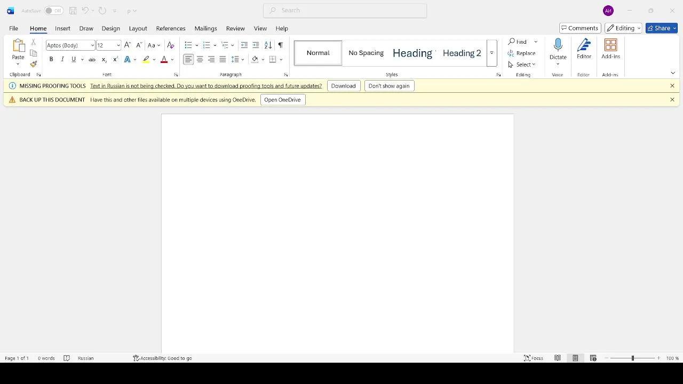683x384 pixels.
Task: Switch to Layout tab
Action: click(138, 28)
